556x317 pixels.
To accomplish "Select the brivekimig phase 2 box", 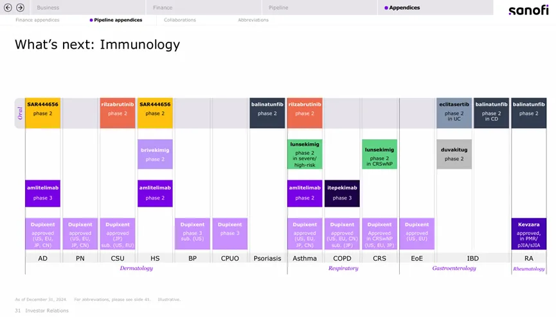I will (x=155, y=154).
